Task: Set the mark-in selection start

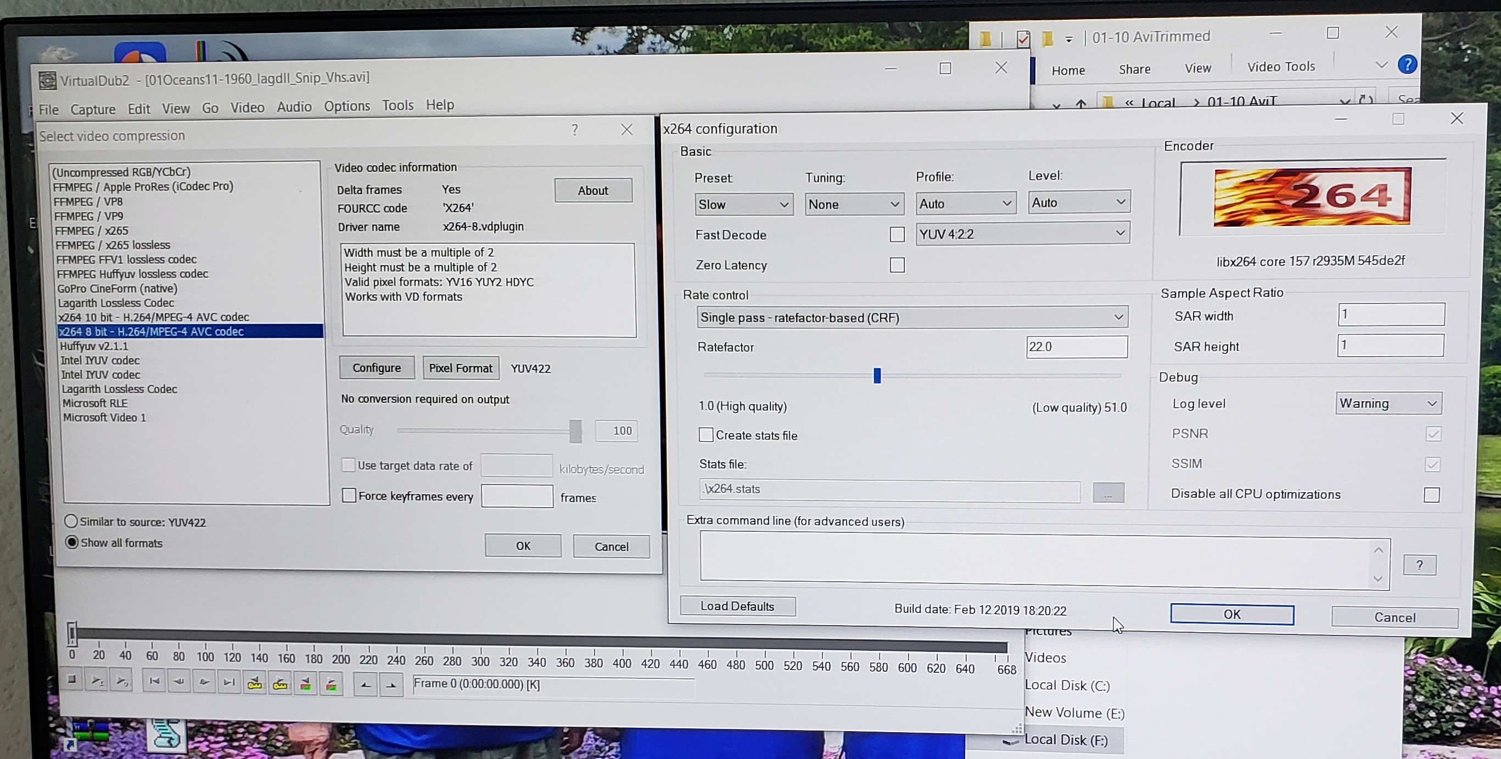Action: (x=365, y=685)
